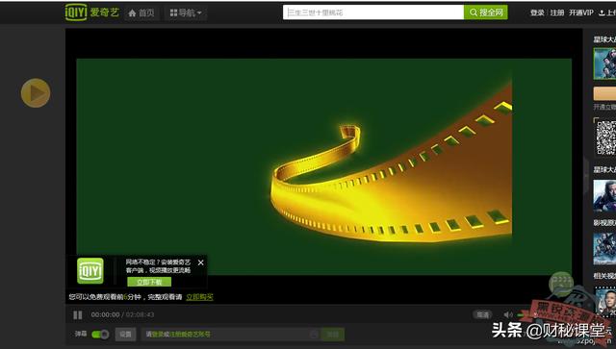Click the QR code in the sidebar
616x349 pixels.
click(x=606, y=137)
